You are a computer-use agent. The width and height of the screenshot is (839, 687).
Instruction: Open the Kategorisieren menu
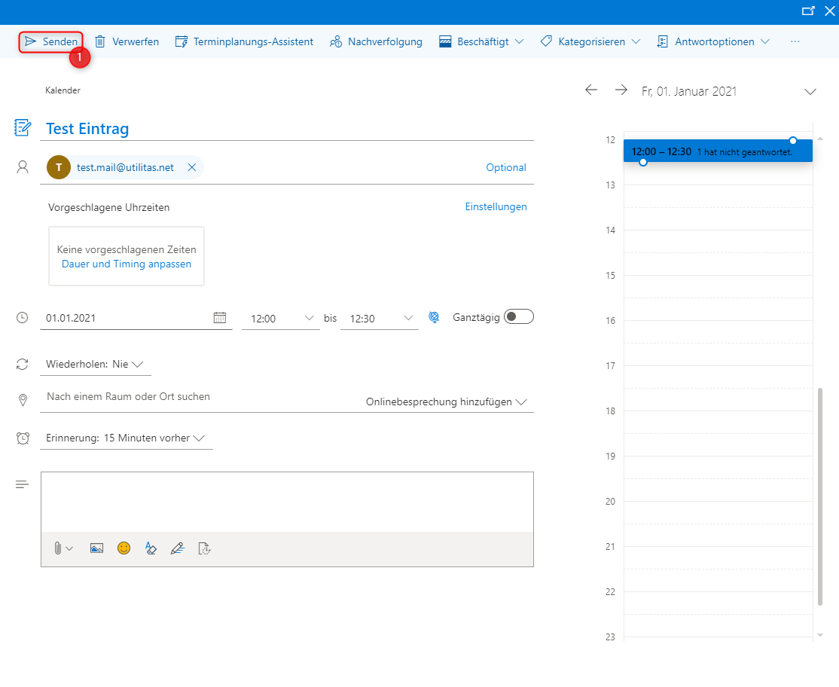click(591, 41)
